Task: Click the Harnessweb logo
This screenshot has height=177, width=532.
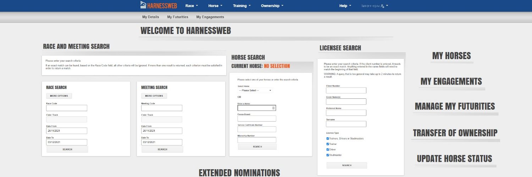Action: [159, 5]
